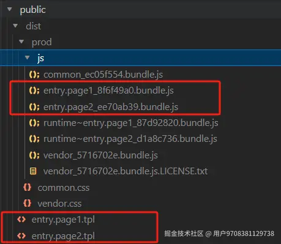
Task: Open entry.page1.tpl file
Action: coord(63,220)
